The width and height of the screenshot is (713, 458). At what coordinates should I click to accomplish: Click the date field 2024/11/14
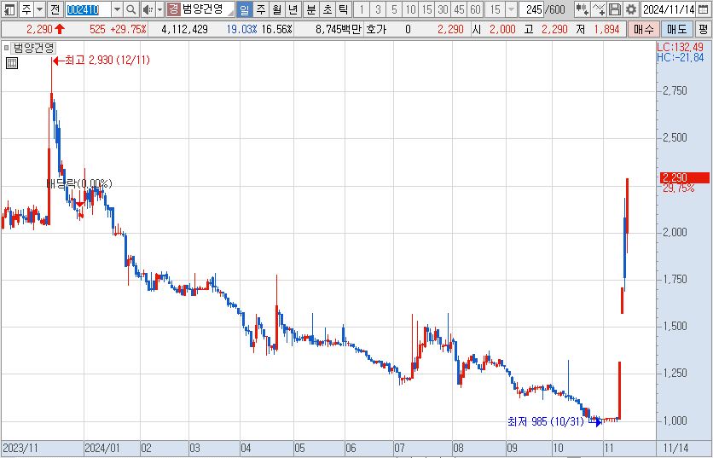click(669, 9)
